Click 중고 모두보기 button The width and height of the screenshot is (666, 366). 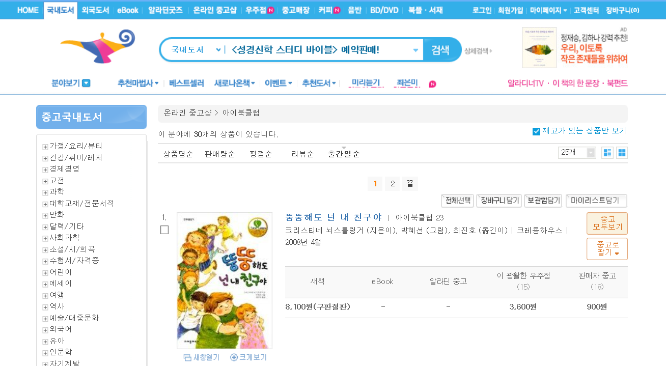point(607,223)
